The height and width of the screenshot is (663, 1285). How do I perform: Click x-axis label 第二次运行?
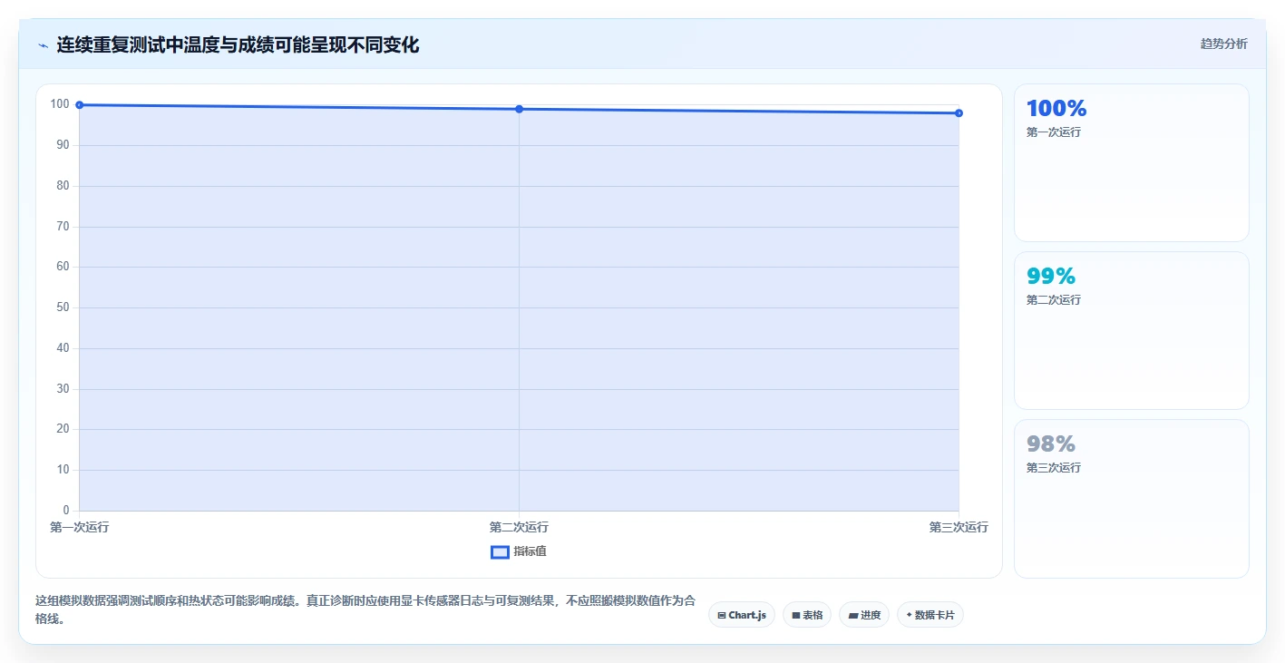coord(519,527)
